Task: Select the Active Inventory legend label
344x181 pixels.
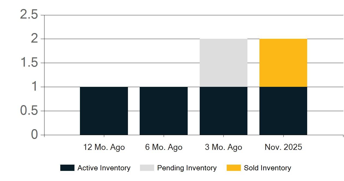Action: pos(104,168)
